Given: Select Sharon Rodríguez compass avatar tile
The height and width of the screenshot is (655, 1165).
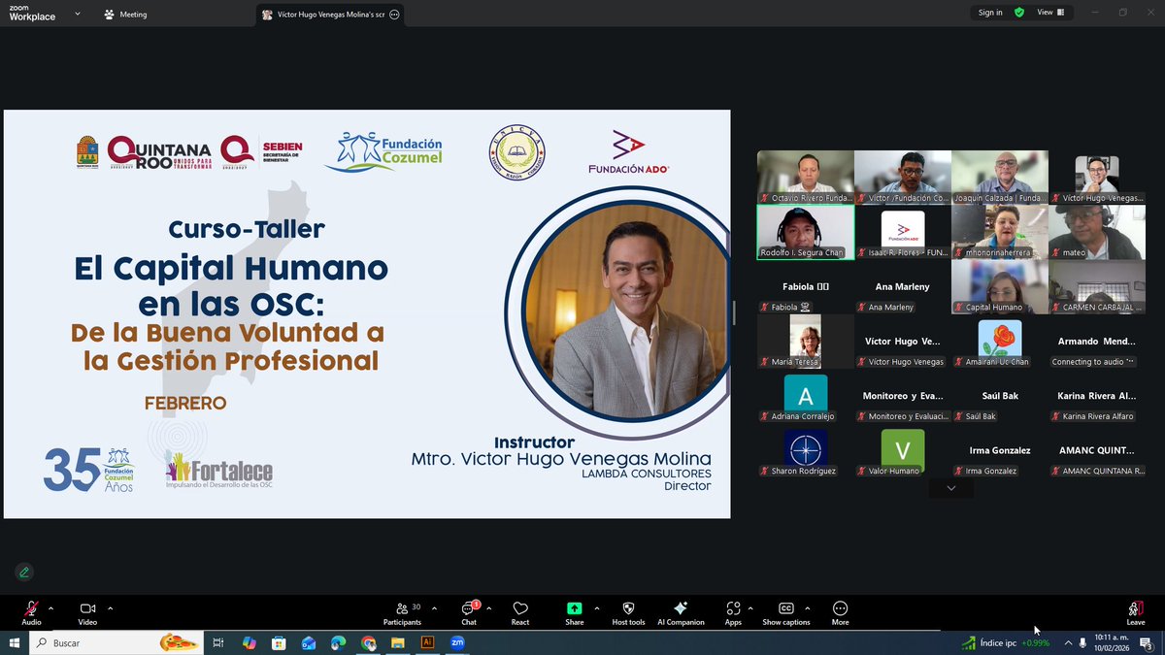Looking at the screenshot, I should tap(806, 451).
